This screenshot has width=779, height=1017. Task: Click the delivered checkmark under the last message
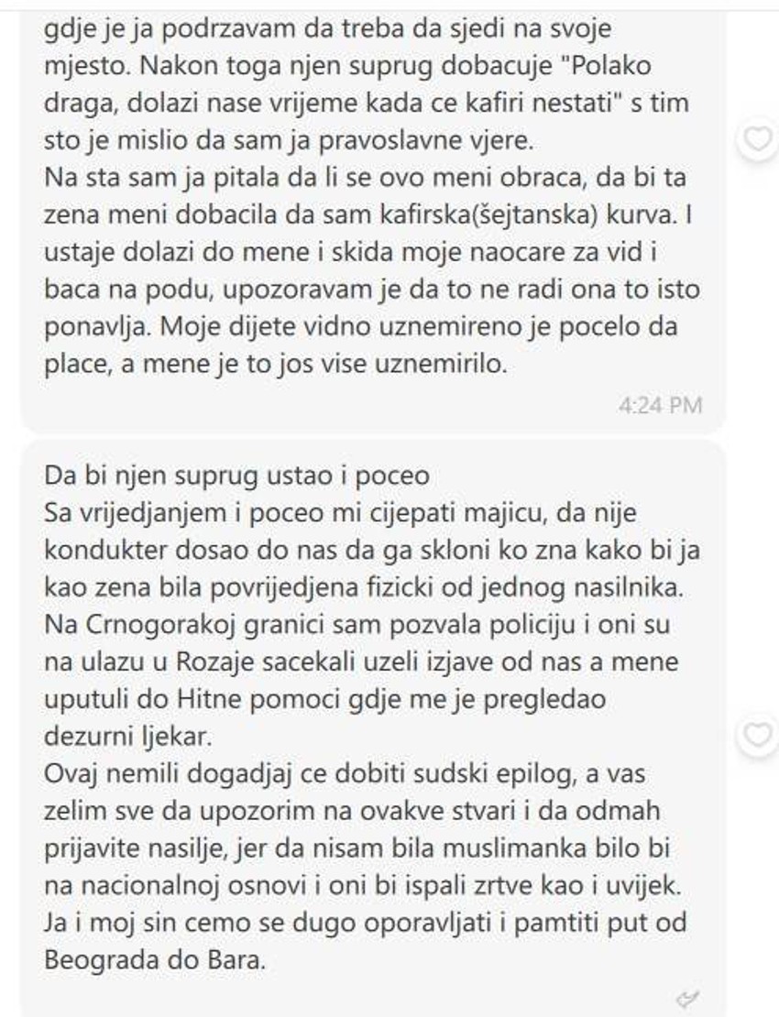pyautogui.click(x=689, y=1000)
